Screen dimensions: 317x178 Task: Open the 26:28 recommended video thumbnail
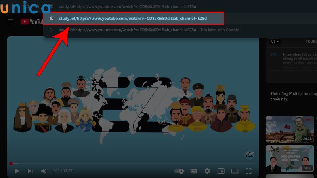290,129
